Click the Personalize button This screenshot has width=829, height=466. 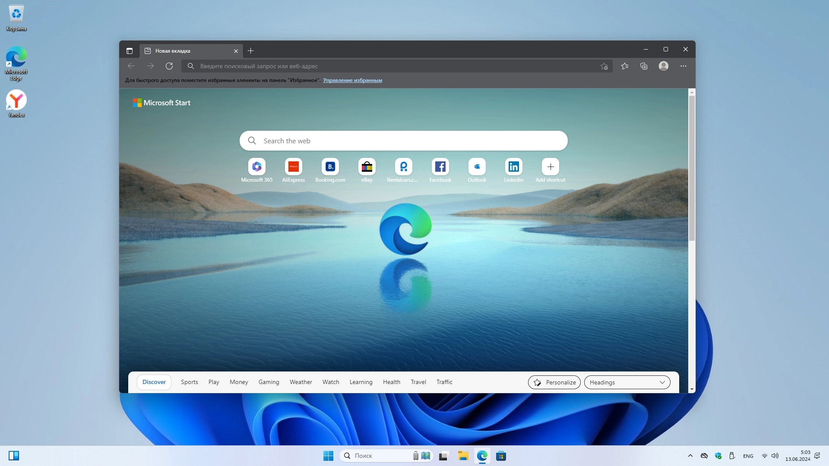(554, 382)
